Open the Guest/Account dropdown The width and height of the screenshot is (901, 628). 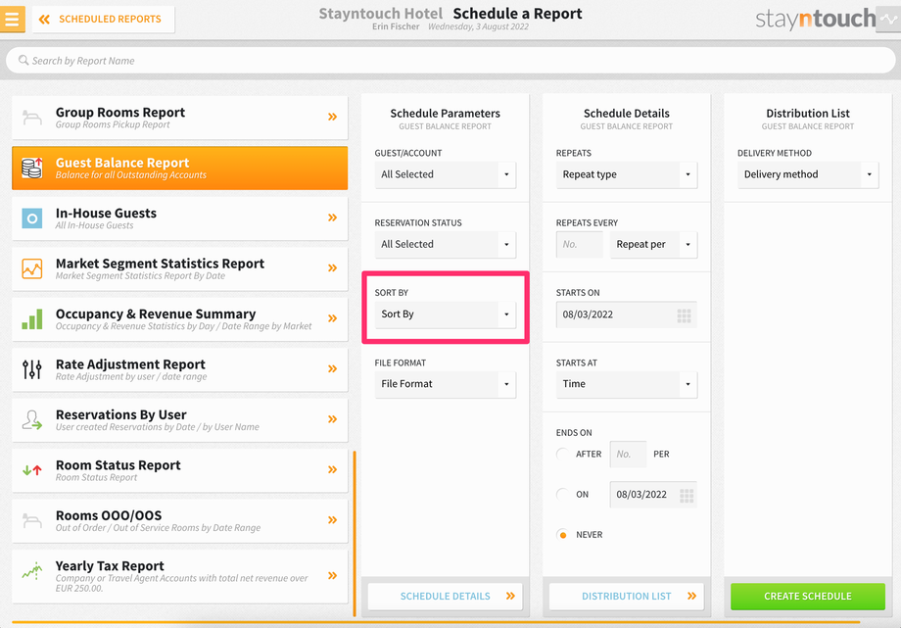pyautogui.click(x=446, y=174)
